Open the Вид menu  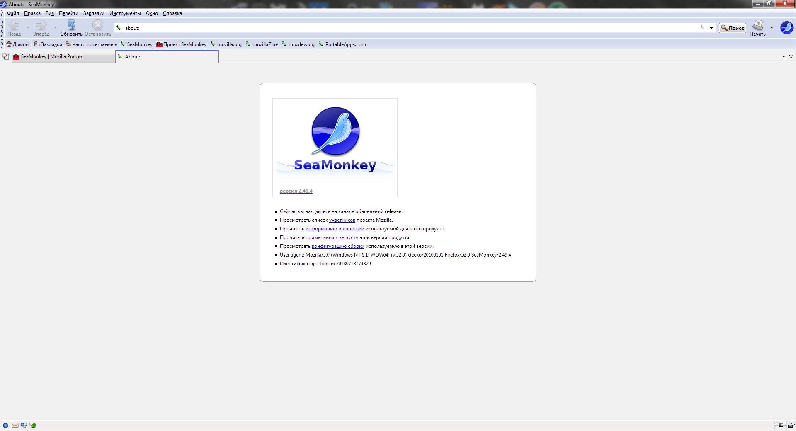(50, 13)
